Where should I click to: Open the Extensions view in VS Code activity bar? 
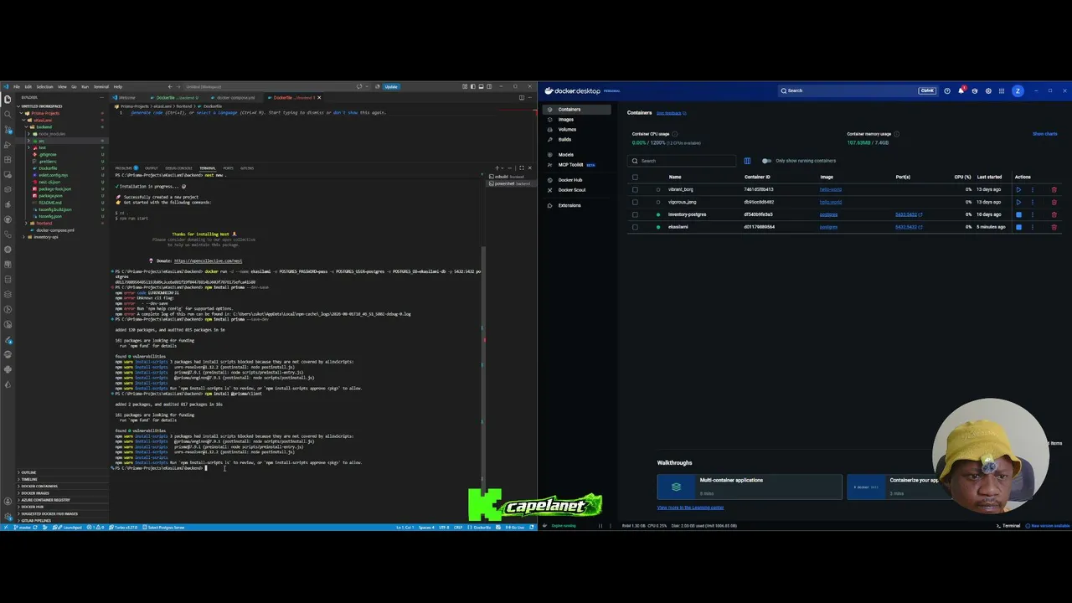tap(8, 159)
